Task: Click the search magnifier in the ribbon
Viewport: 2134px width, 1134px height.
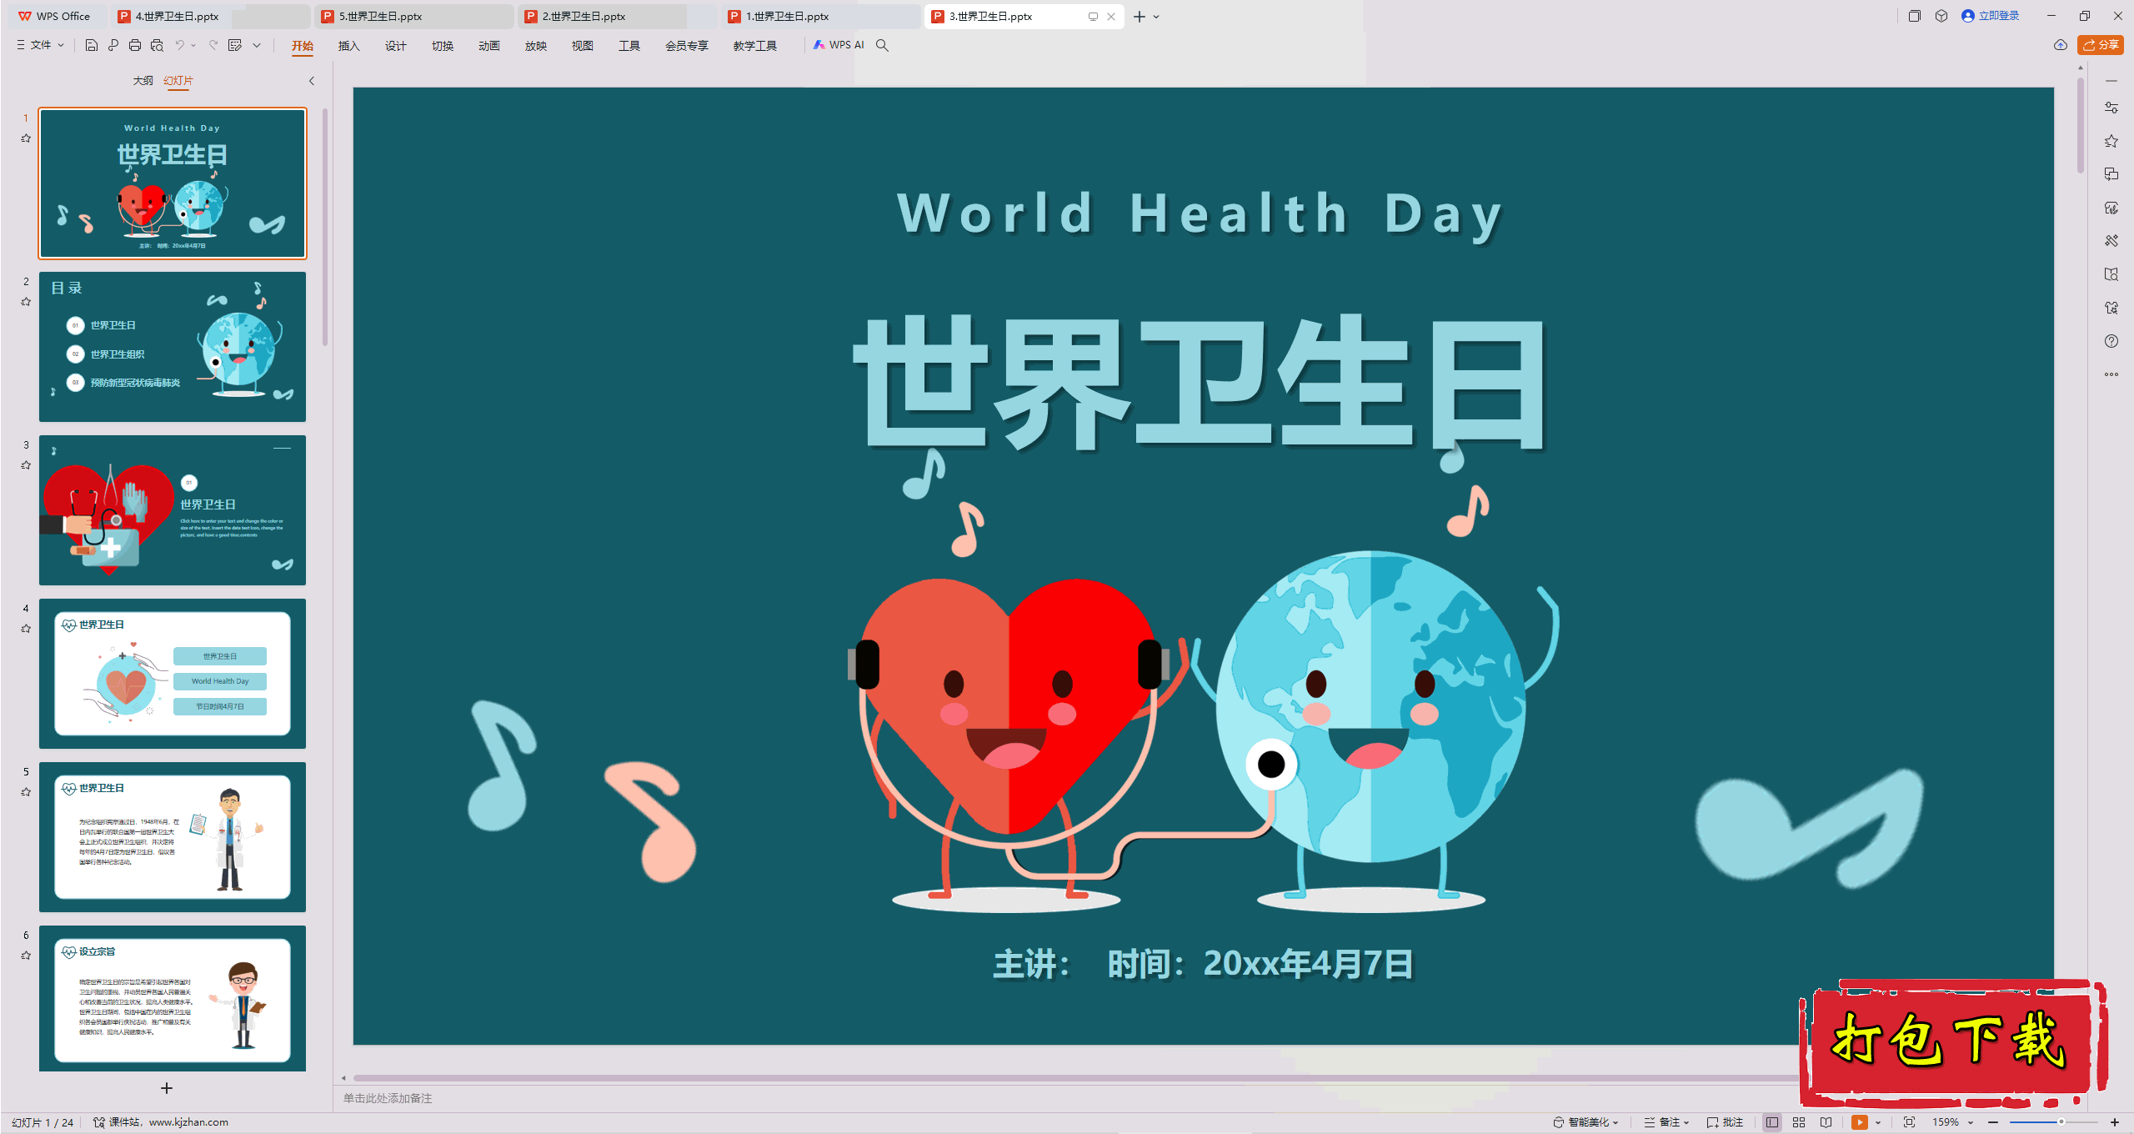Action: pos(882,45)
